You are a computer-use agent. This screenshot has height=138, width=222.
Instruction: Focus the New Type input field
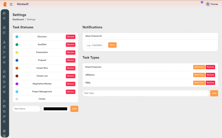click(146, 93)
